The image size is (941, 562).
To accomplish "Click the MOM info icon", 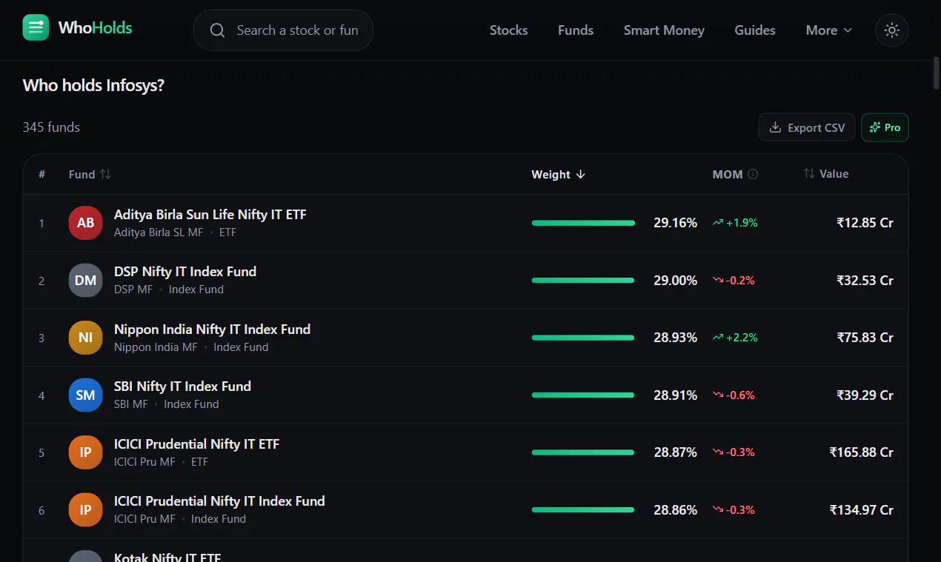I will [753, 175].
